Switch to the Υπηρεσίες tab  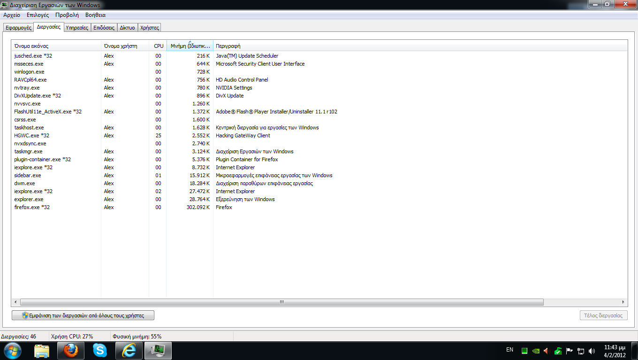tap(77, 28)
